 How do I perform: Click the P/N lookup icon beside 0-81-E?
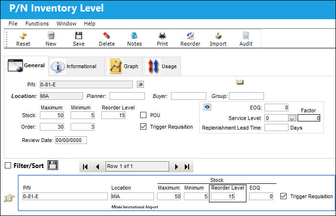tap(140, 84)
